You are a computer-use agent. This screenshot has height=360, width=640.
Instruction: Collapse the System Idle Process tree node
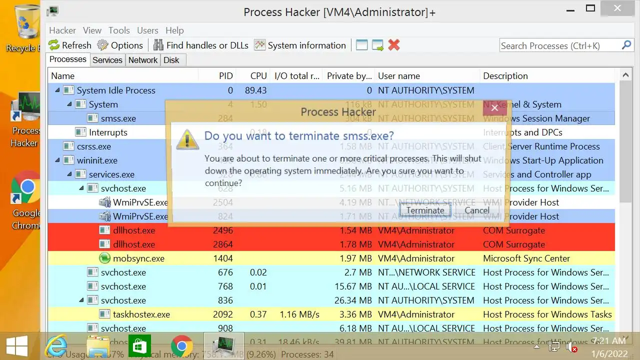[57, 90]
